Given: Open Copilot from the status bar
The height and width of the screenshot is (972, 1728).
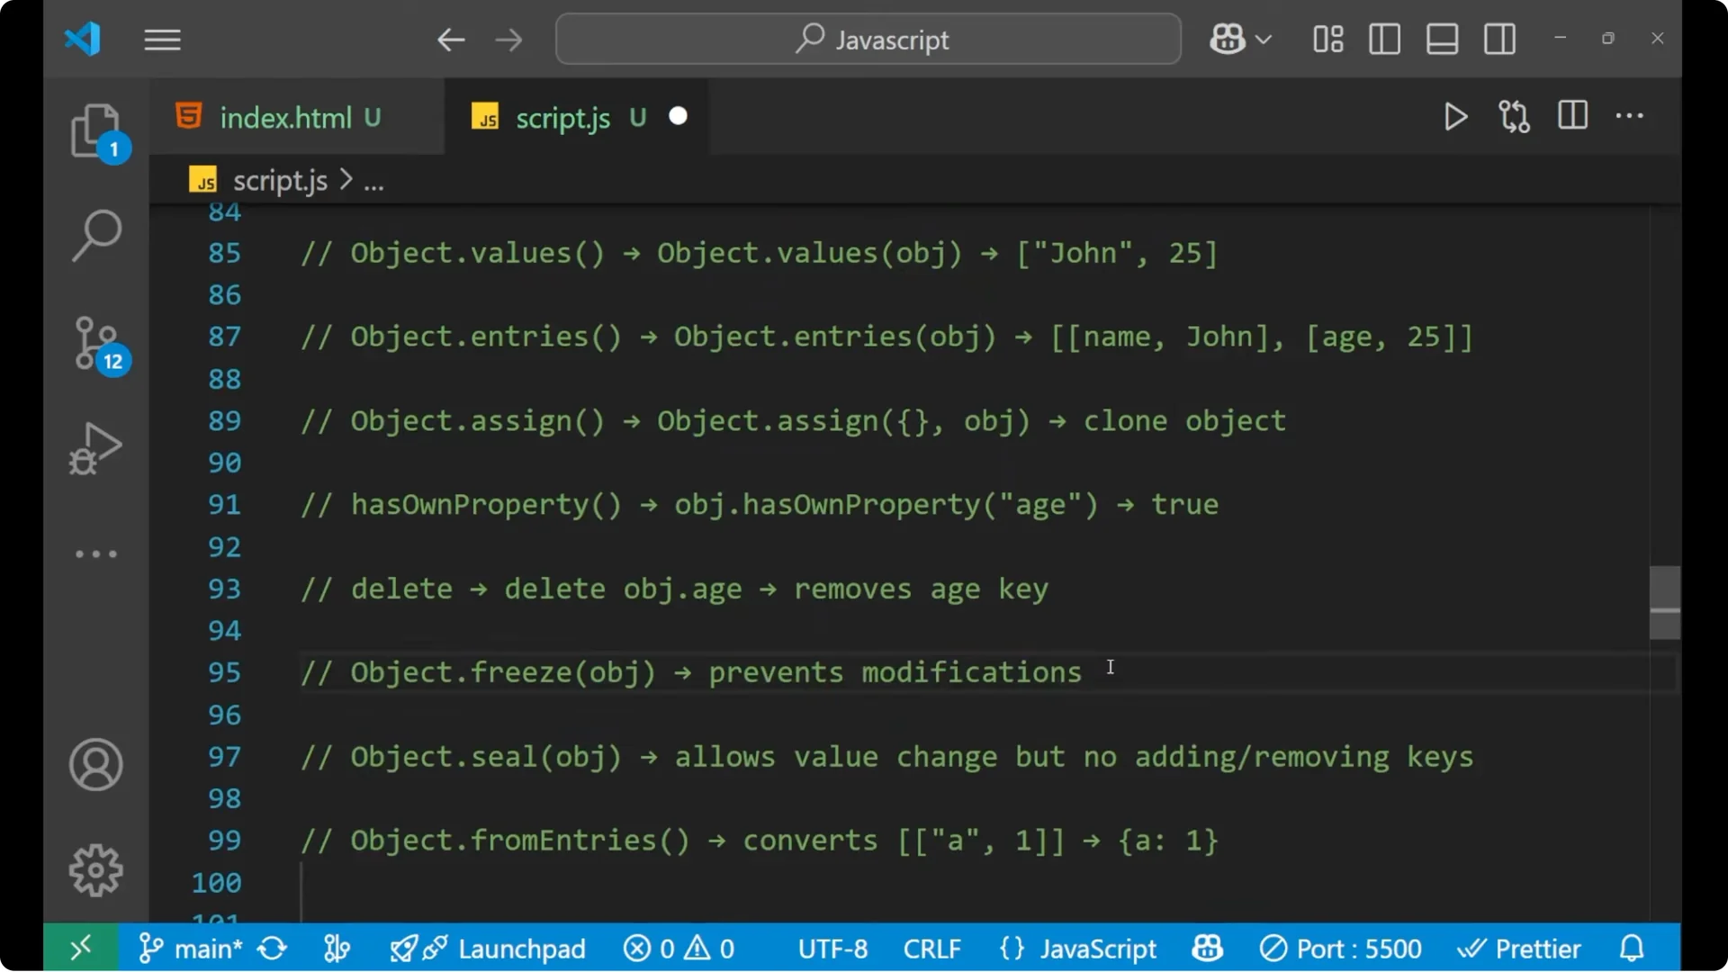Looking at the screenshot, I should click(x=1206, y=948).
